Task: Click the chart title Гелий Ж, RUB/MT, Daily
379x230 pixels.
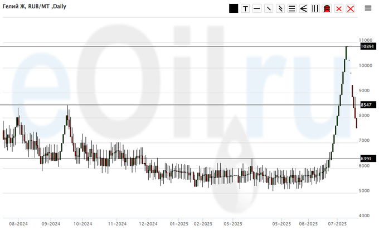Action: click(35, 6)
